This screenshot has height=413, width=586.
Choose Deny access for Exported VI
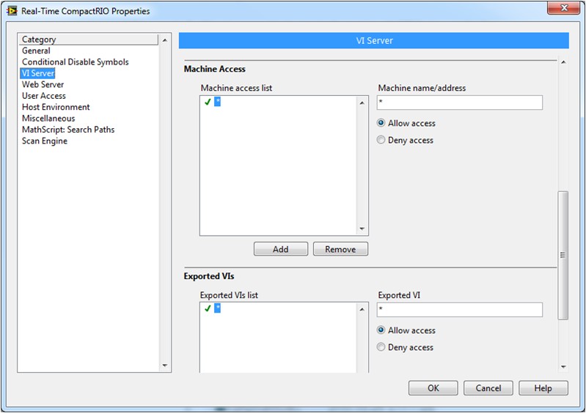pos(381,347)
